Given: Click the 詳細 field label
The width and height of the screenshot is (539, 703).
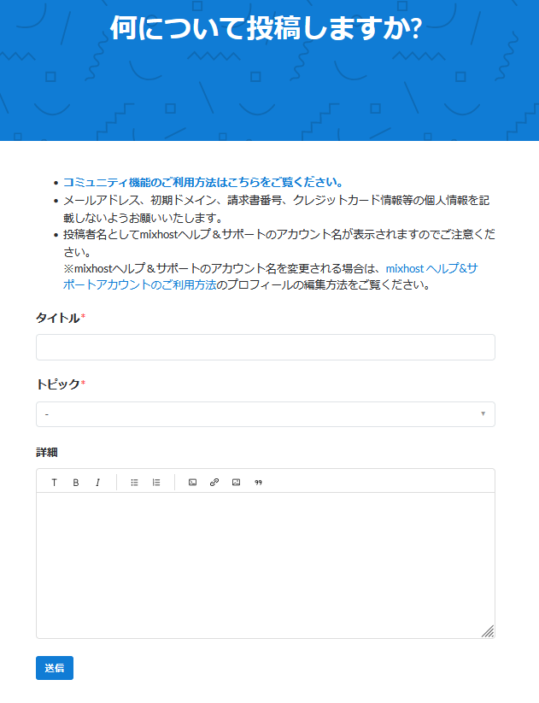Looking at the screenshot, I should coord(47,451).
